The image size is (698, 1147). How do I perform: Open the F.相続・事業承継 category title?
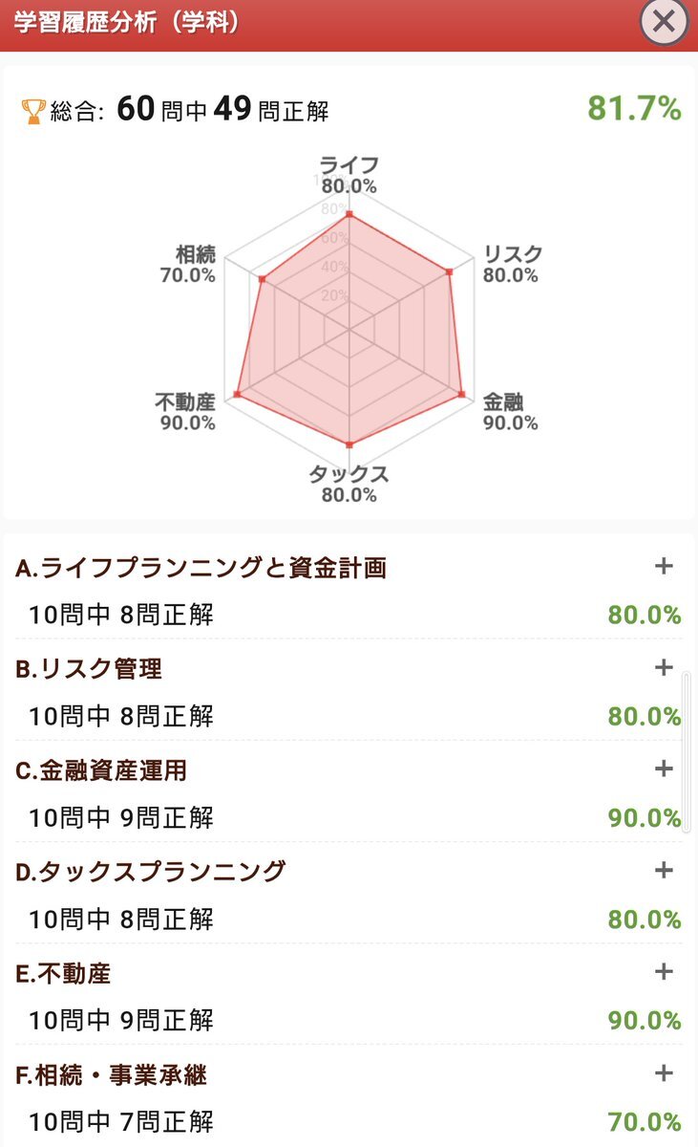coord(112,1075)
